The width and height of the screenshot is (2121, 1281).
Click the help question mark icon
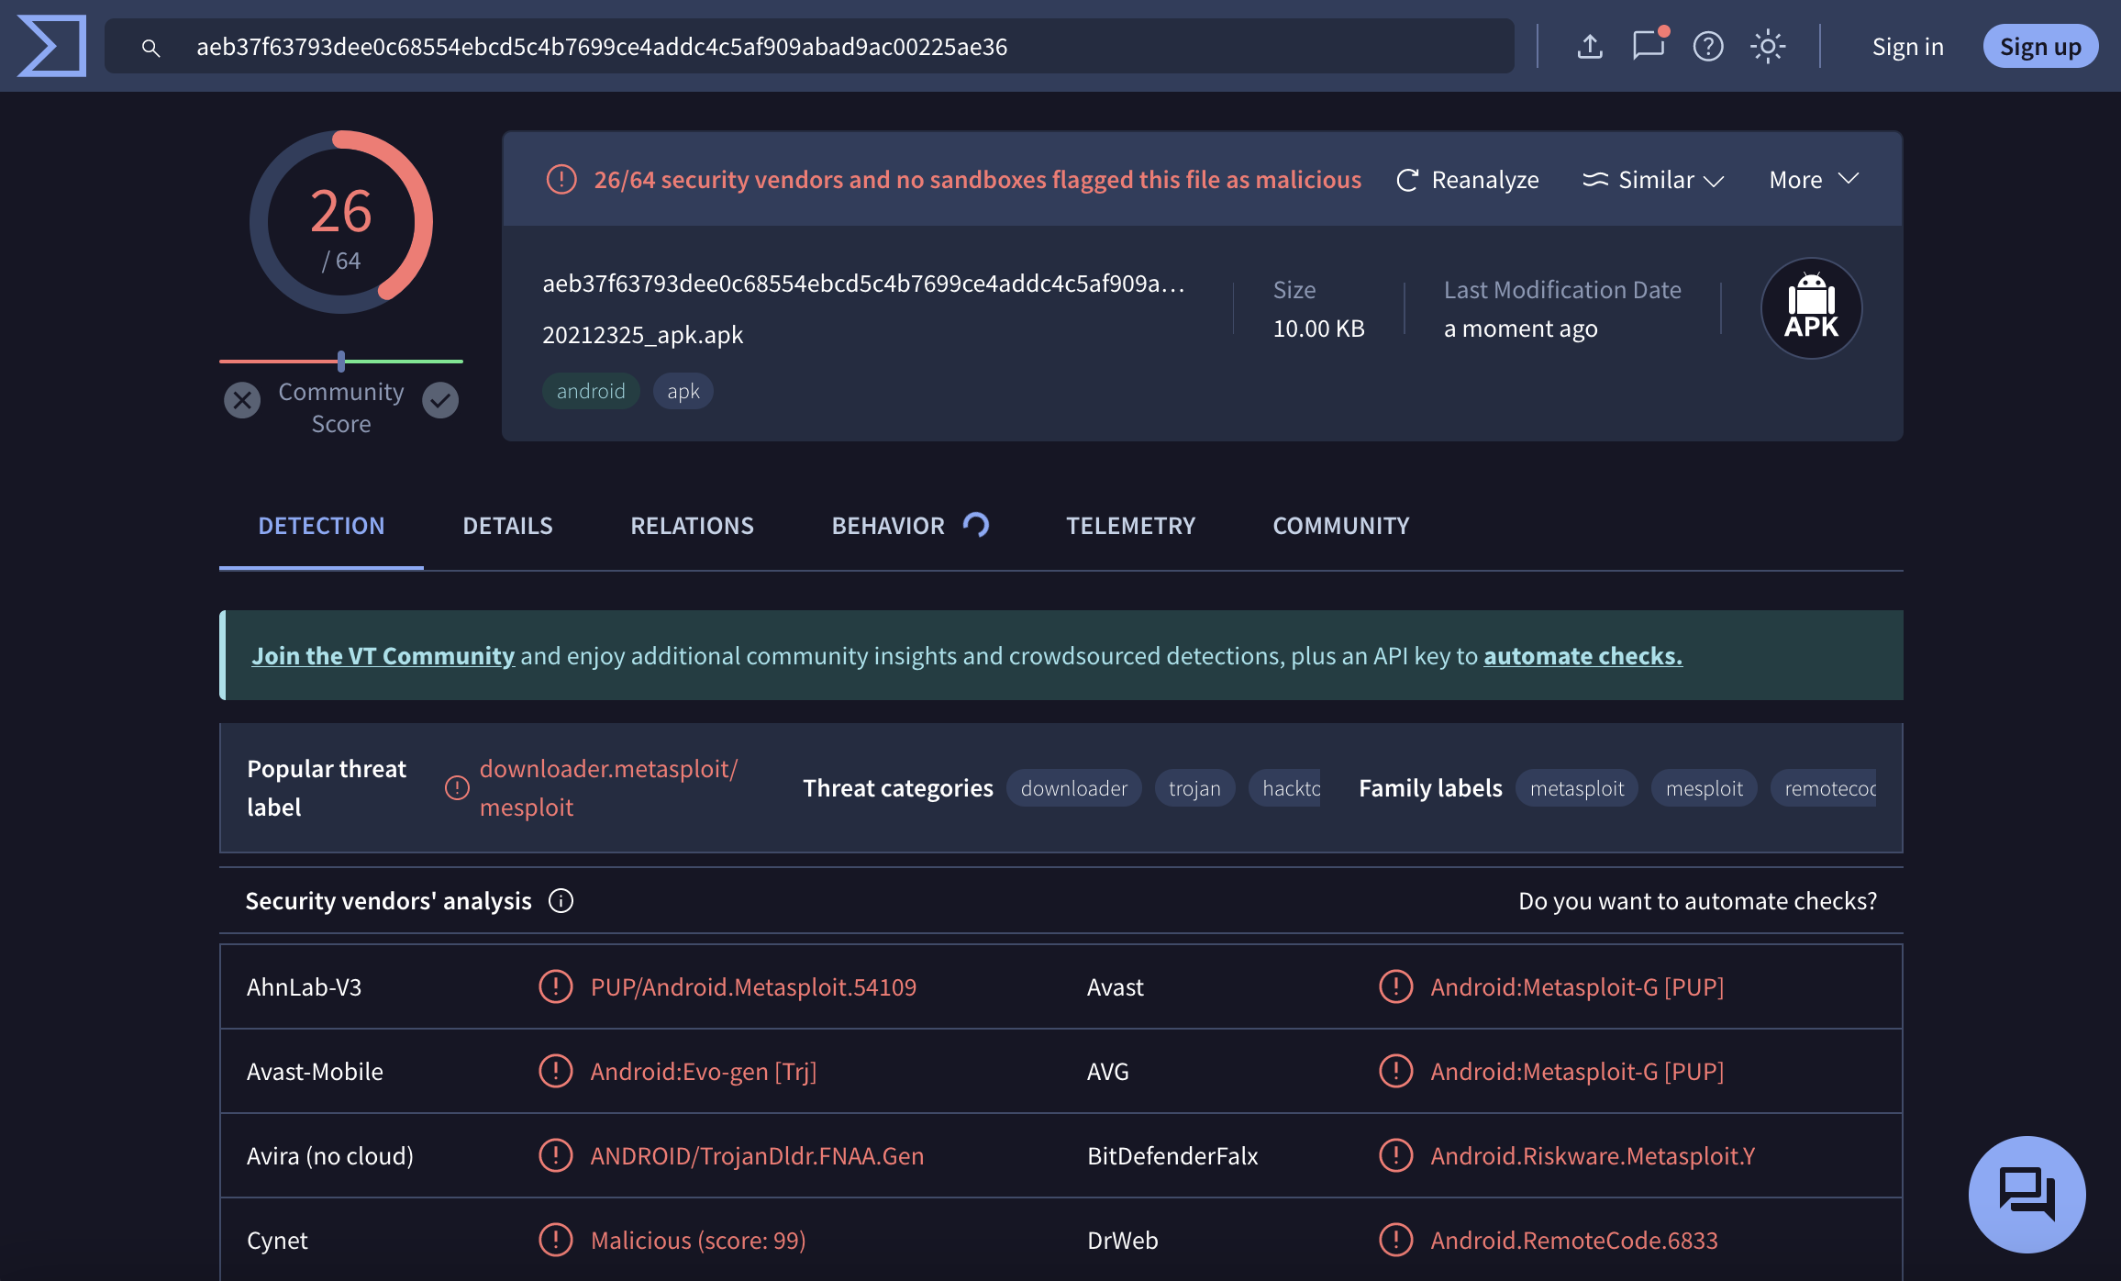[1708, 46]
